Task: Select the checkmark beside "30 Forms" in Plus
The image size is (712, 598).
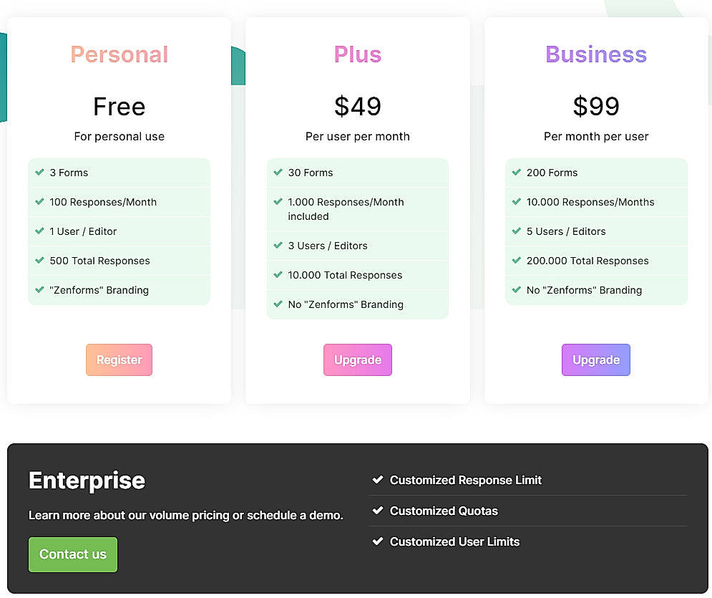Action: point(277,173)
